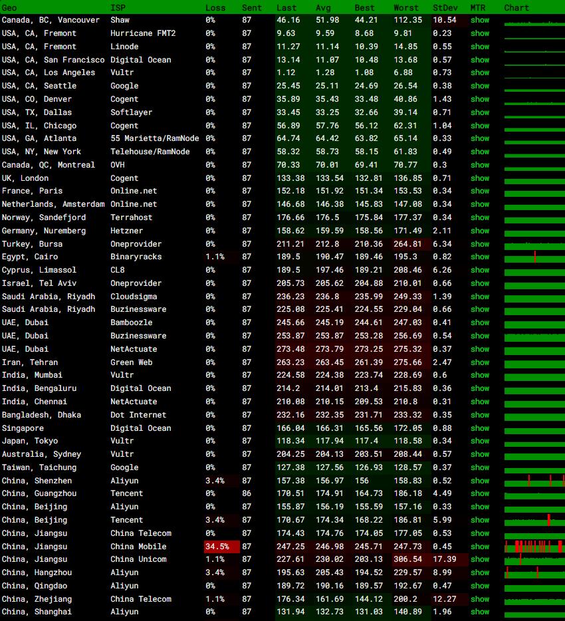The height and width of the screenshot is (621, 565).
Task: Click the ISP column header
Action: click(118, 7)
